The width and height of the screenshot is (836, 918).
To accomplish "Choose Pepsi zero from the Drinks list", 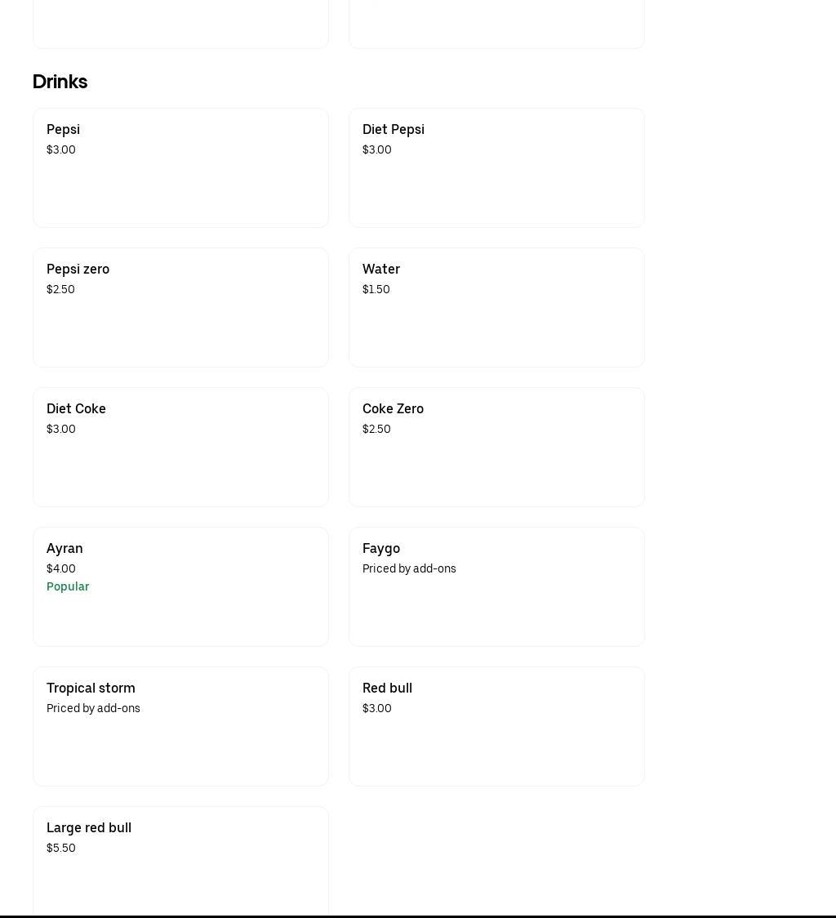I will 180,307.
